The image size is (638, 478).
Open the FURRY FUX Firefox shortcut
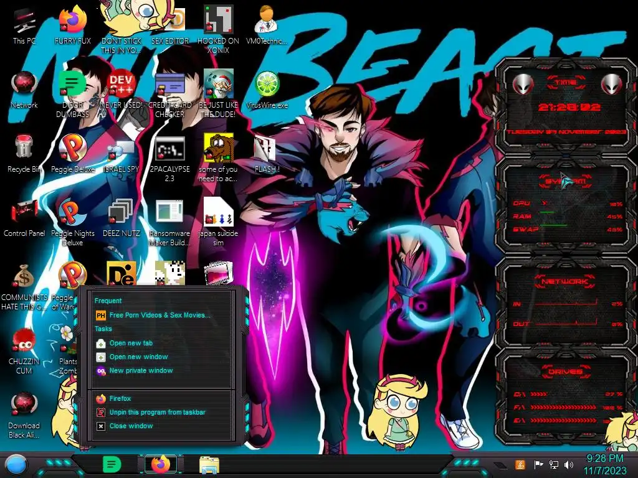[72, 26]
